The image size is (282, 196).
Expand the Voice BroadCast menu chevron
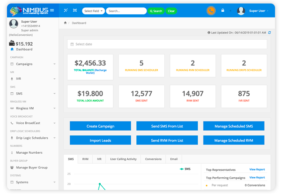[x=54, y=123]
